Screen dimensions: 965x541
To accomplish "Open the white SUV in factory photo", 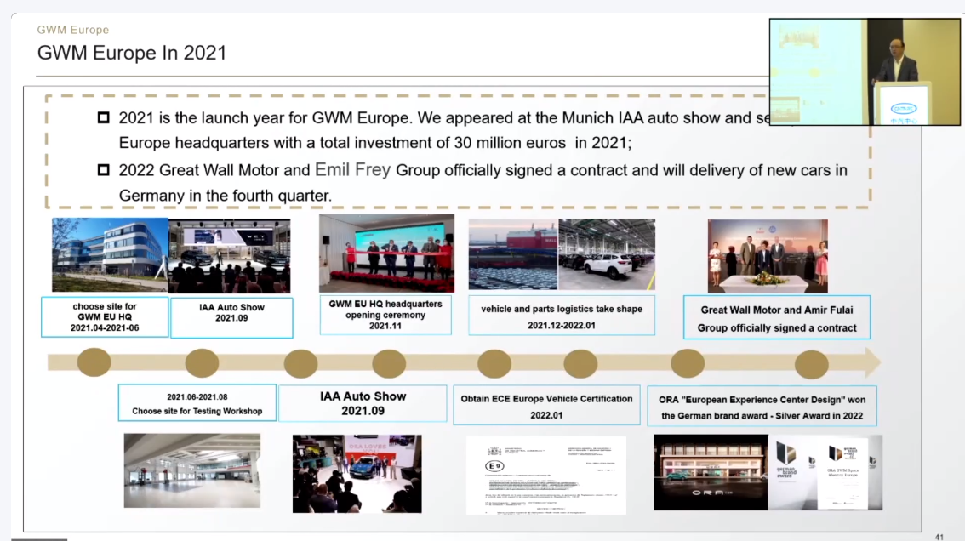I will pyautogui.click(x=607, y=255).
